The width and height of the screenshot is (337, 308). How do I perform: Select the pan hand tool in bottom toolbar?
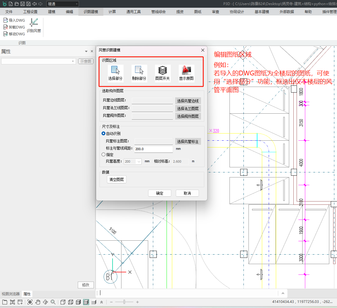point(38,302)
